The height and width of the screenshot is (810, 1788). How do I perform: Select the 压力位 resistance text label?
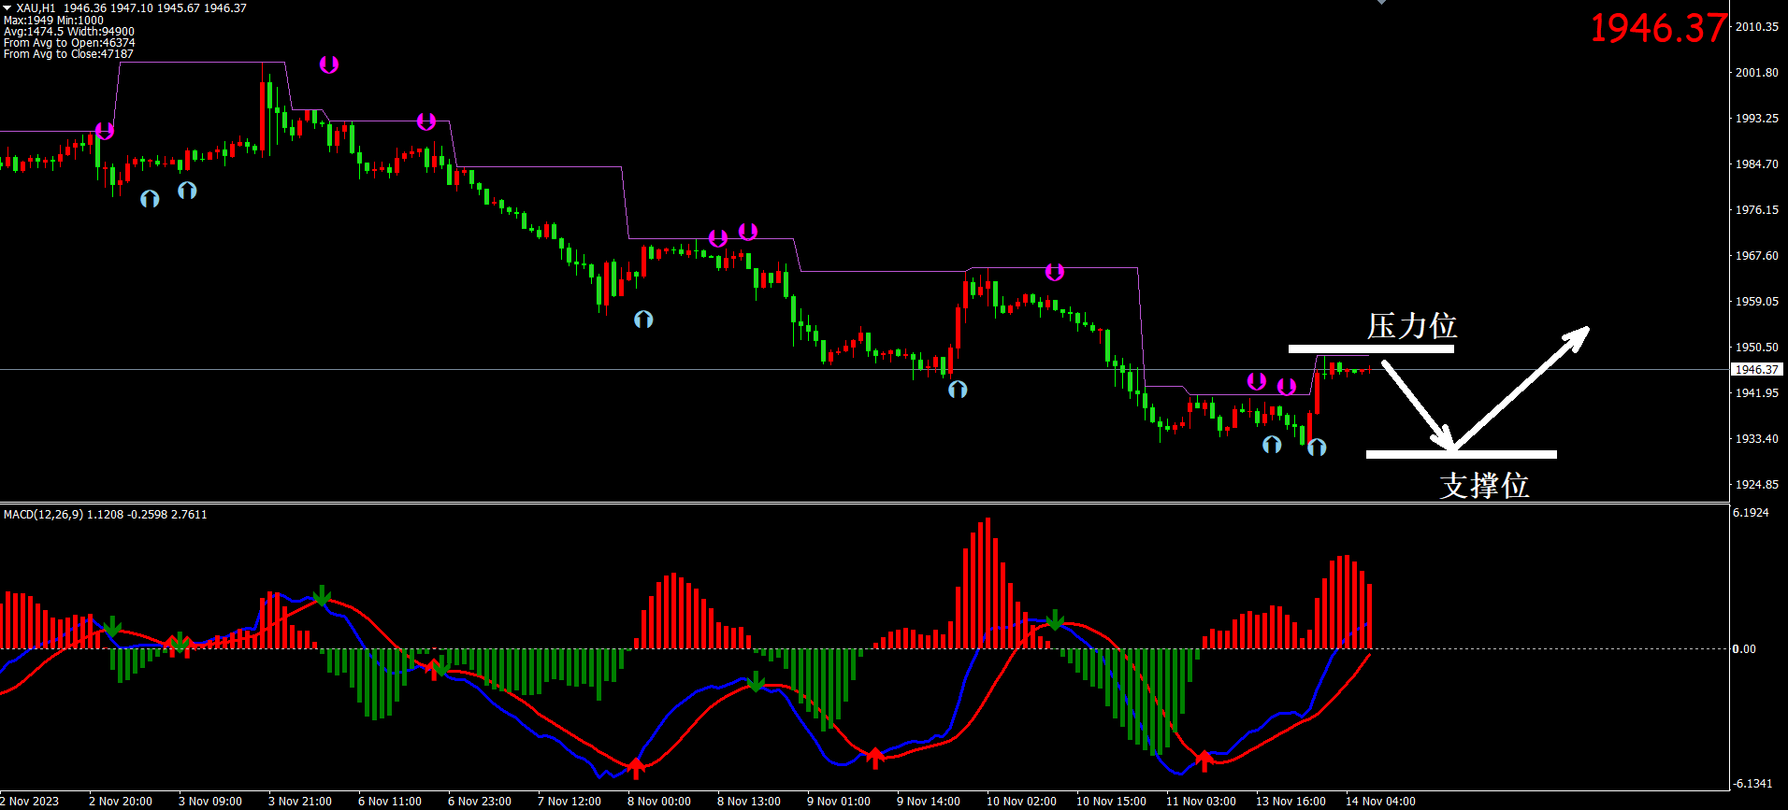(x=1411, y=326)
